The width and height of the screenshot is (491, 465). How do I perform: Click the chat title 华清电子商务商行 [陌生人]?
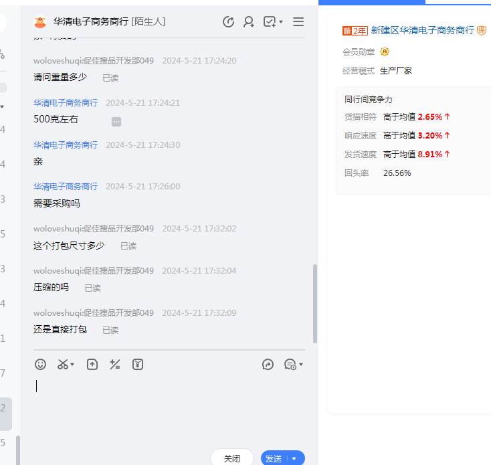point(109,21)
